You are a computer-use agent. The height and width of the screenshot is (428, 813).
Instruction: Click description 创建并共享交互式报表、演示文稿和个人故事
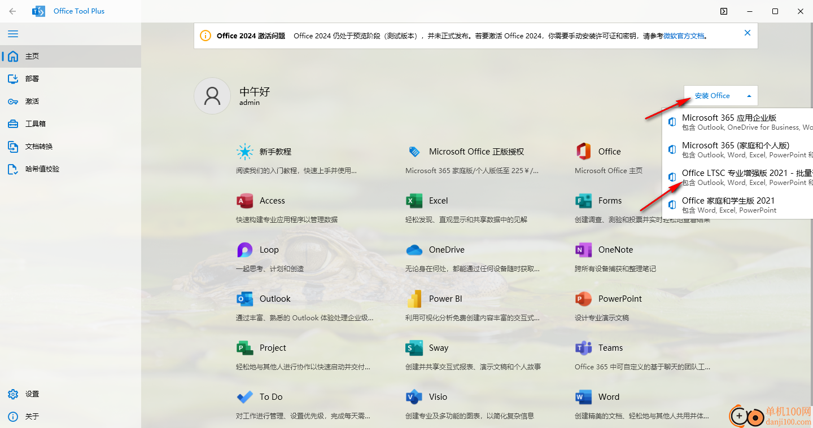coord(473,367)
